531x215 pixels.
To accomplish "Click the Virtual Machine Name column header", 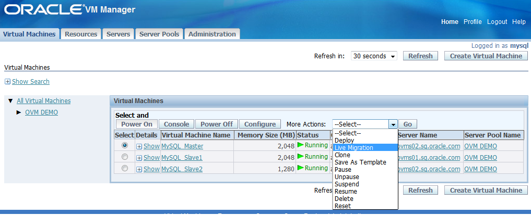I will click(197, 135).
